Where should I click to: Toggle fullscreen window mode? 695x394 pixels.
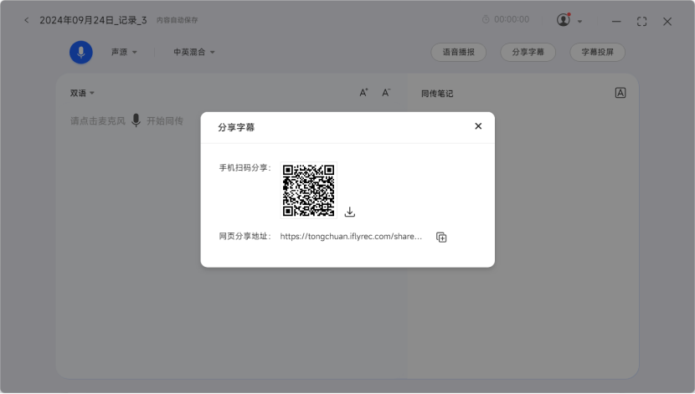pos(642,21)
